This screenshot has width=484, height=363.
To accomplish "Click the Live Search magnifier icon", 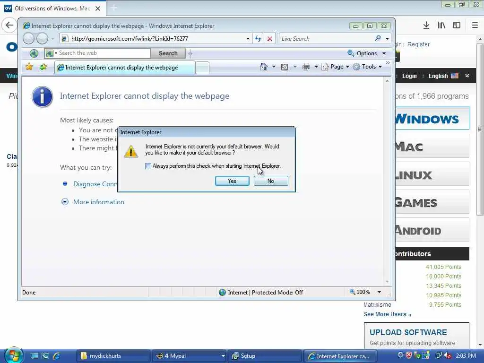I will pos(378,38).
